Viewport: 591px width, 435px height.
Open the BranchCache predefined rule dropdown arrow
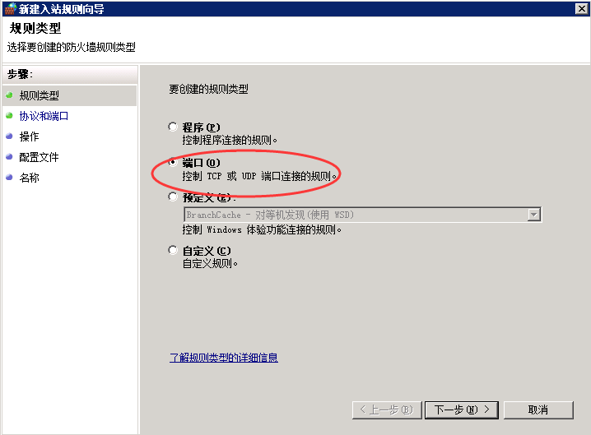tap(533, 215)
